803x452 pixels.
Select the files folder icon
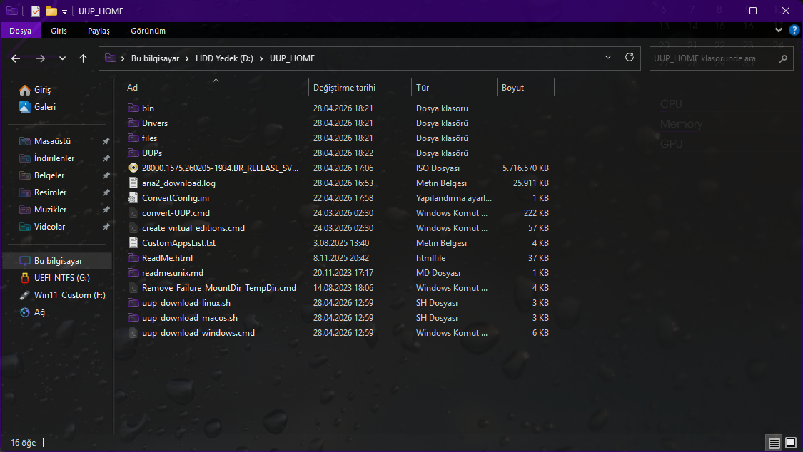point(133,138)
